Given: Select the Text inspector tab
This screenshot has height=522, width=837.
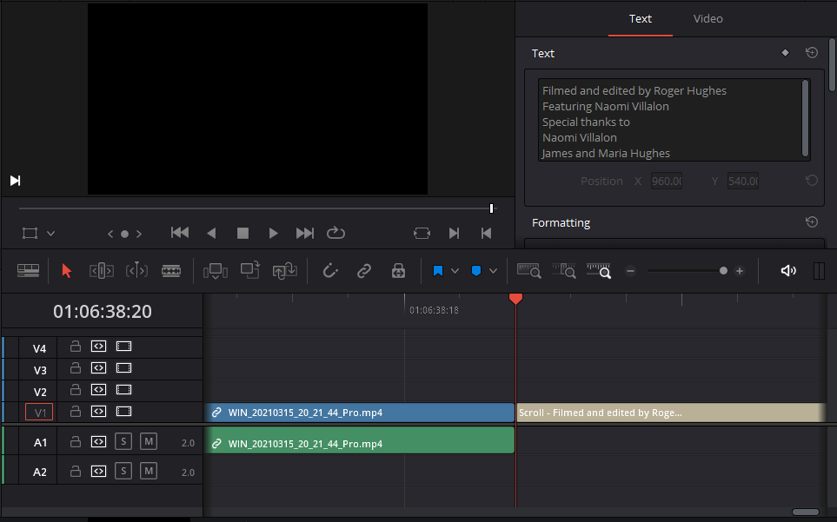Looking at the screenshot, I should 641,18.
